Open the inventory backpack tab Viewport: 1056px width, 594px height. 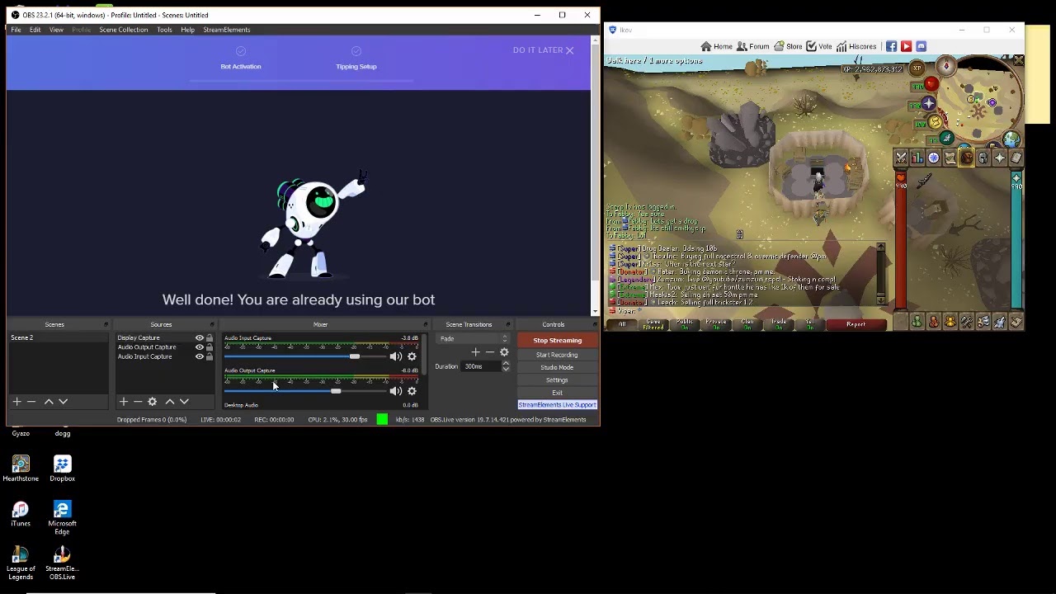click(x=966, y=158)
